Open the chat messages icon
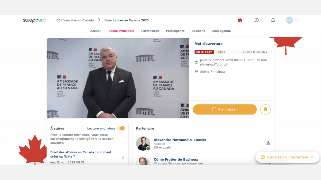This screenshot has width=321, height=180. 257,20
